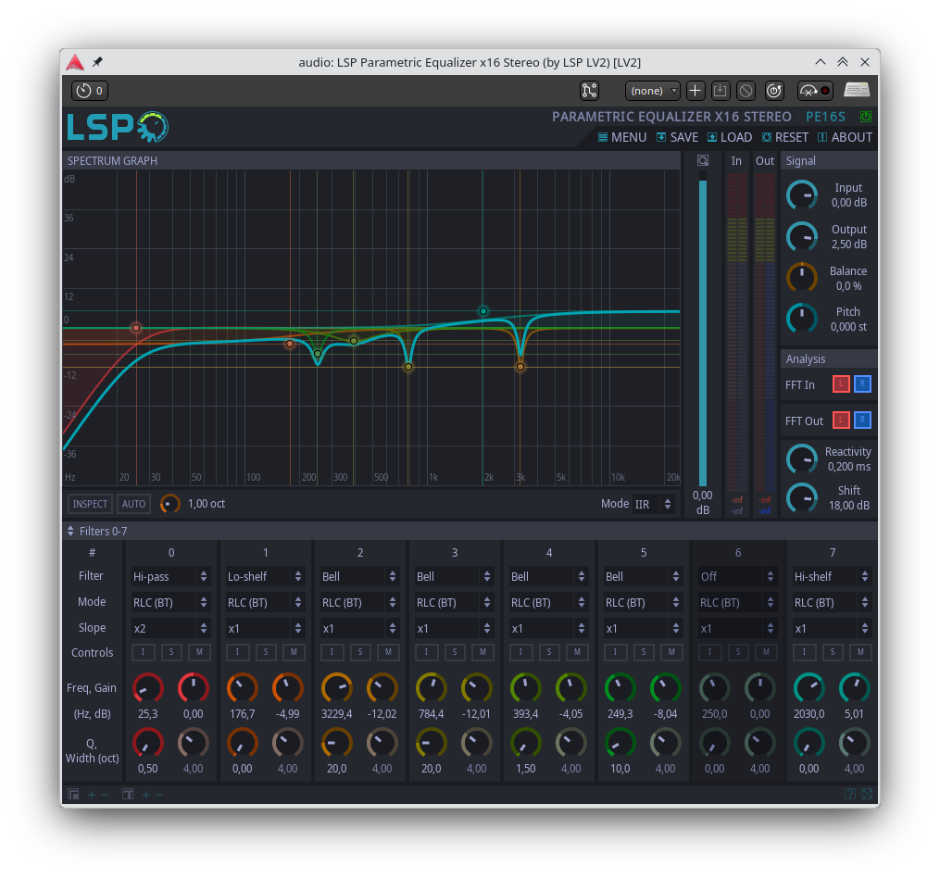Click the help icon in bottom bar
940x879 pixels.
pos(849,794)
